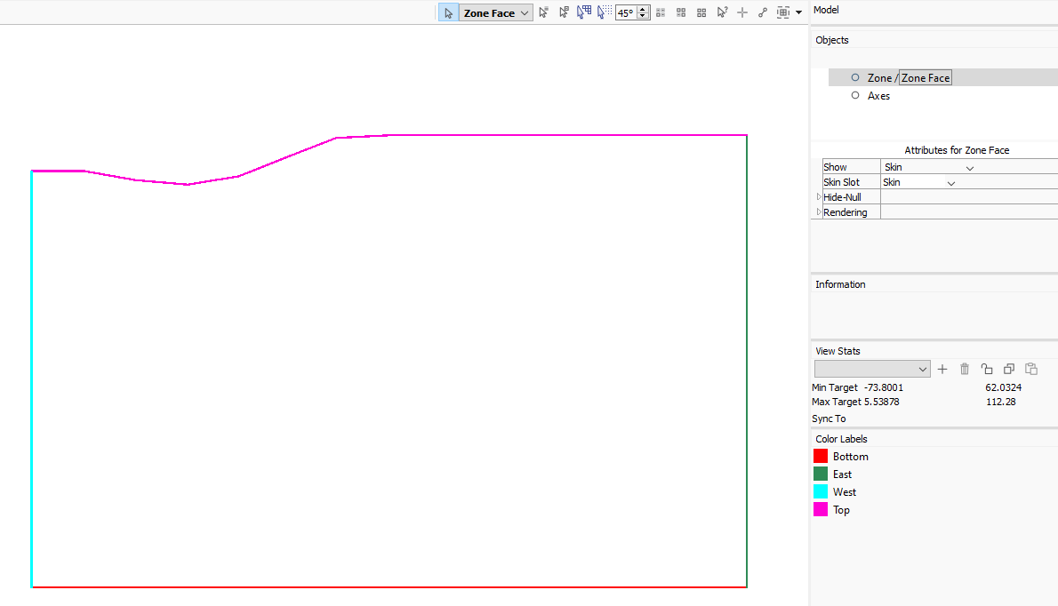Expand the Rendering attribute row
The height and width of the screenshot is (606, 1058).
[819, 212]
